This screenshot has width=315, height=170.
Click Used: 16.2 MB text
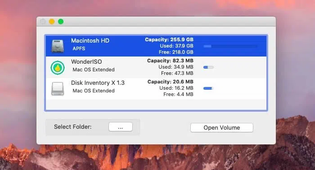coord(176,88)
